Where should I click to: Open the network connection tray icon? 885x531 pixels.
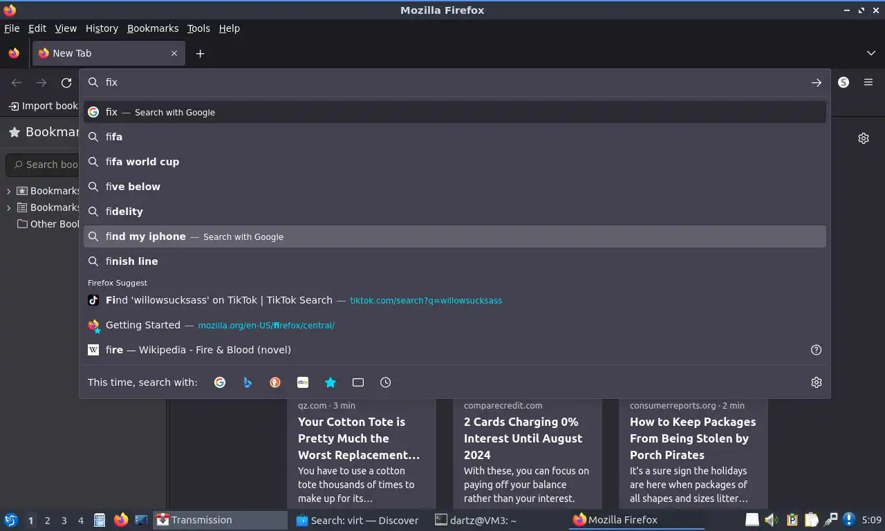tap(830, 520)
